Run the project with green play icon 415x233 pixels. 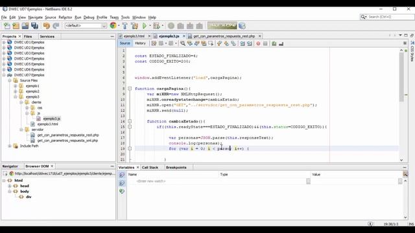145,26
